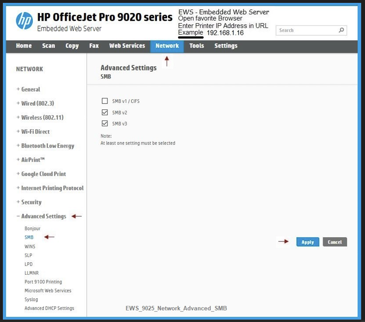Open the WINS settings link
This screenshot has height=322, width=365.
click(x=30, y=246)
